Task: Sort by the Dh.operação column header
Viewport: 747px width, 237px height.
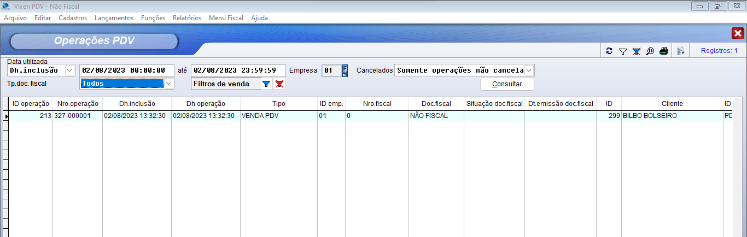Action: click(206, 103)
